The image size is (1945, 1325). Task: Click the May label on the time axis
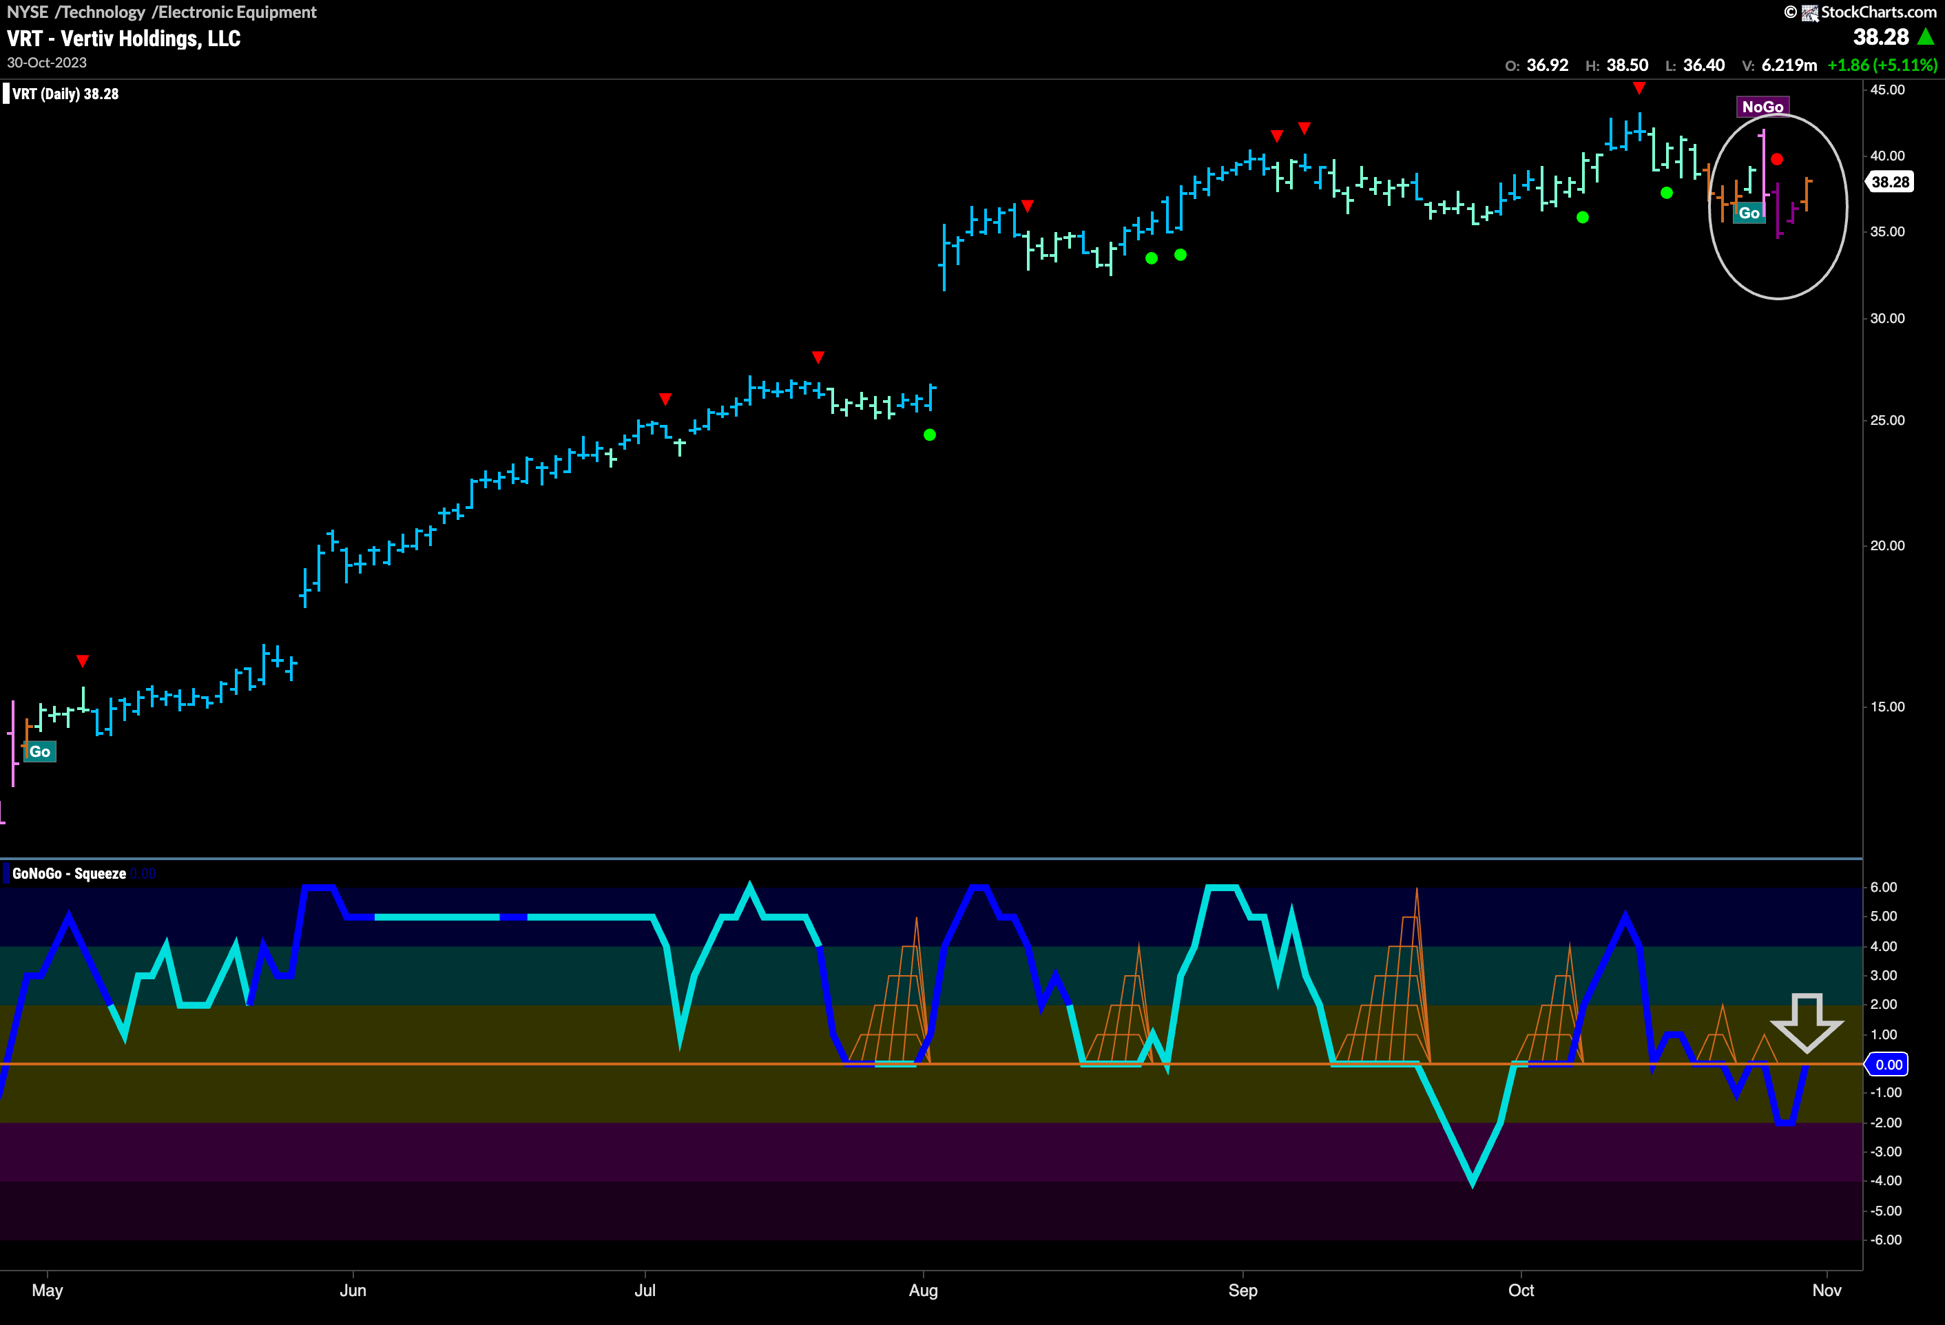point(48,1291)
